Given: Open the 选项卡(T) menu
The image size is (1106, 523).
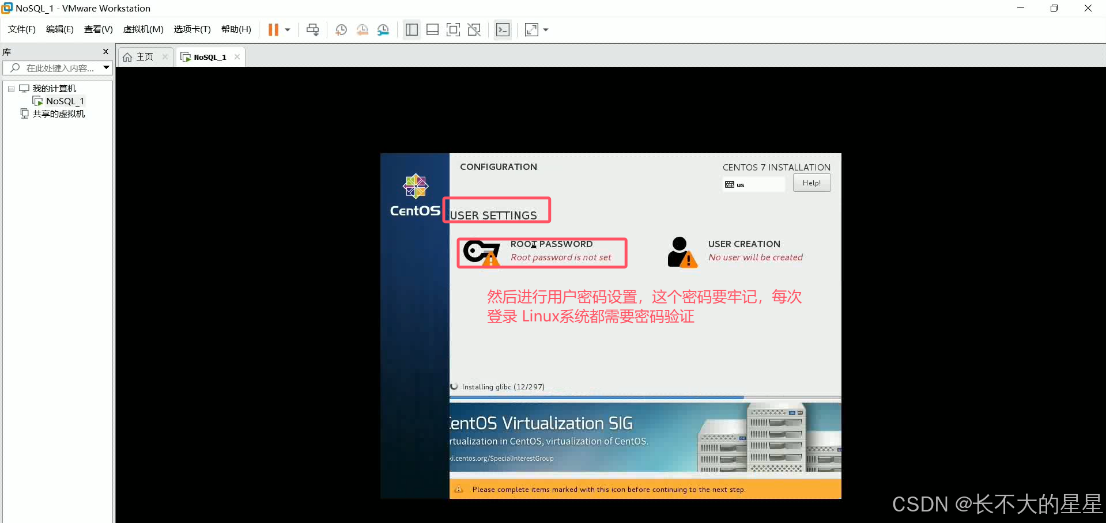Looking at the screenshot, I should [x=192, y=29].
